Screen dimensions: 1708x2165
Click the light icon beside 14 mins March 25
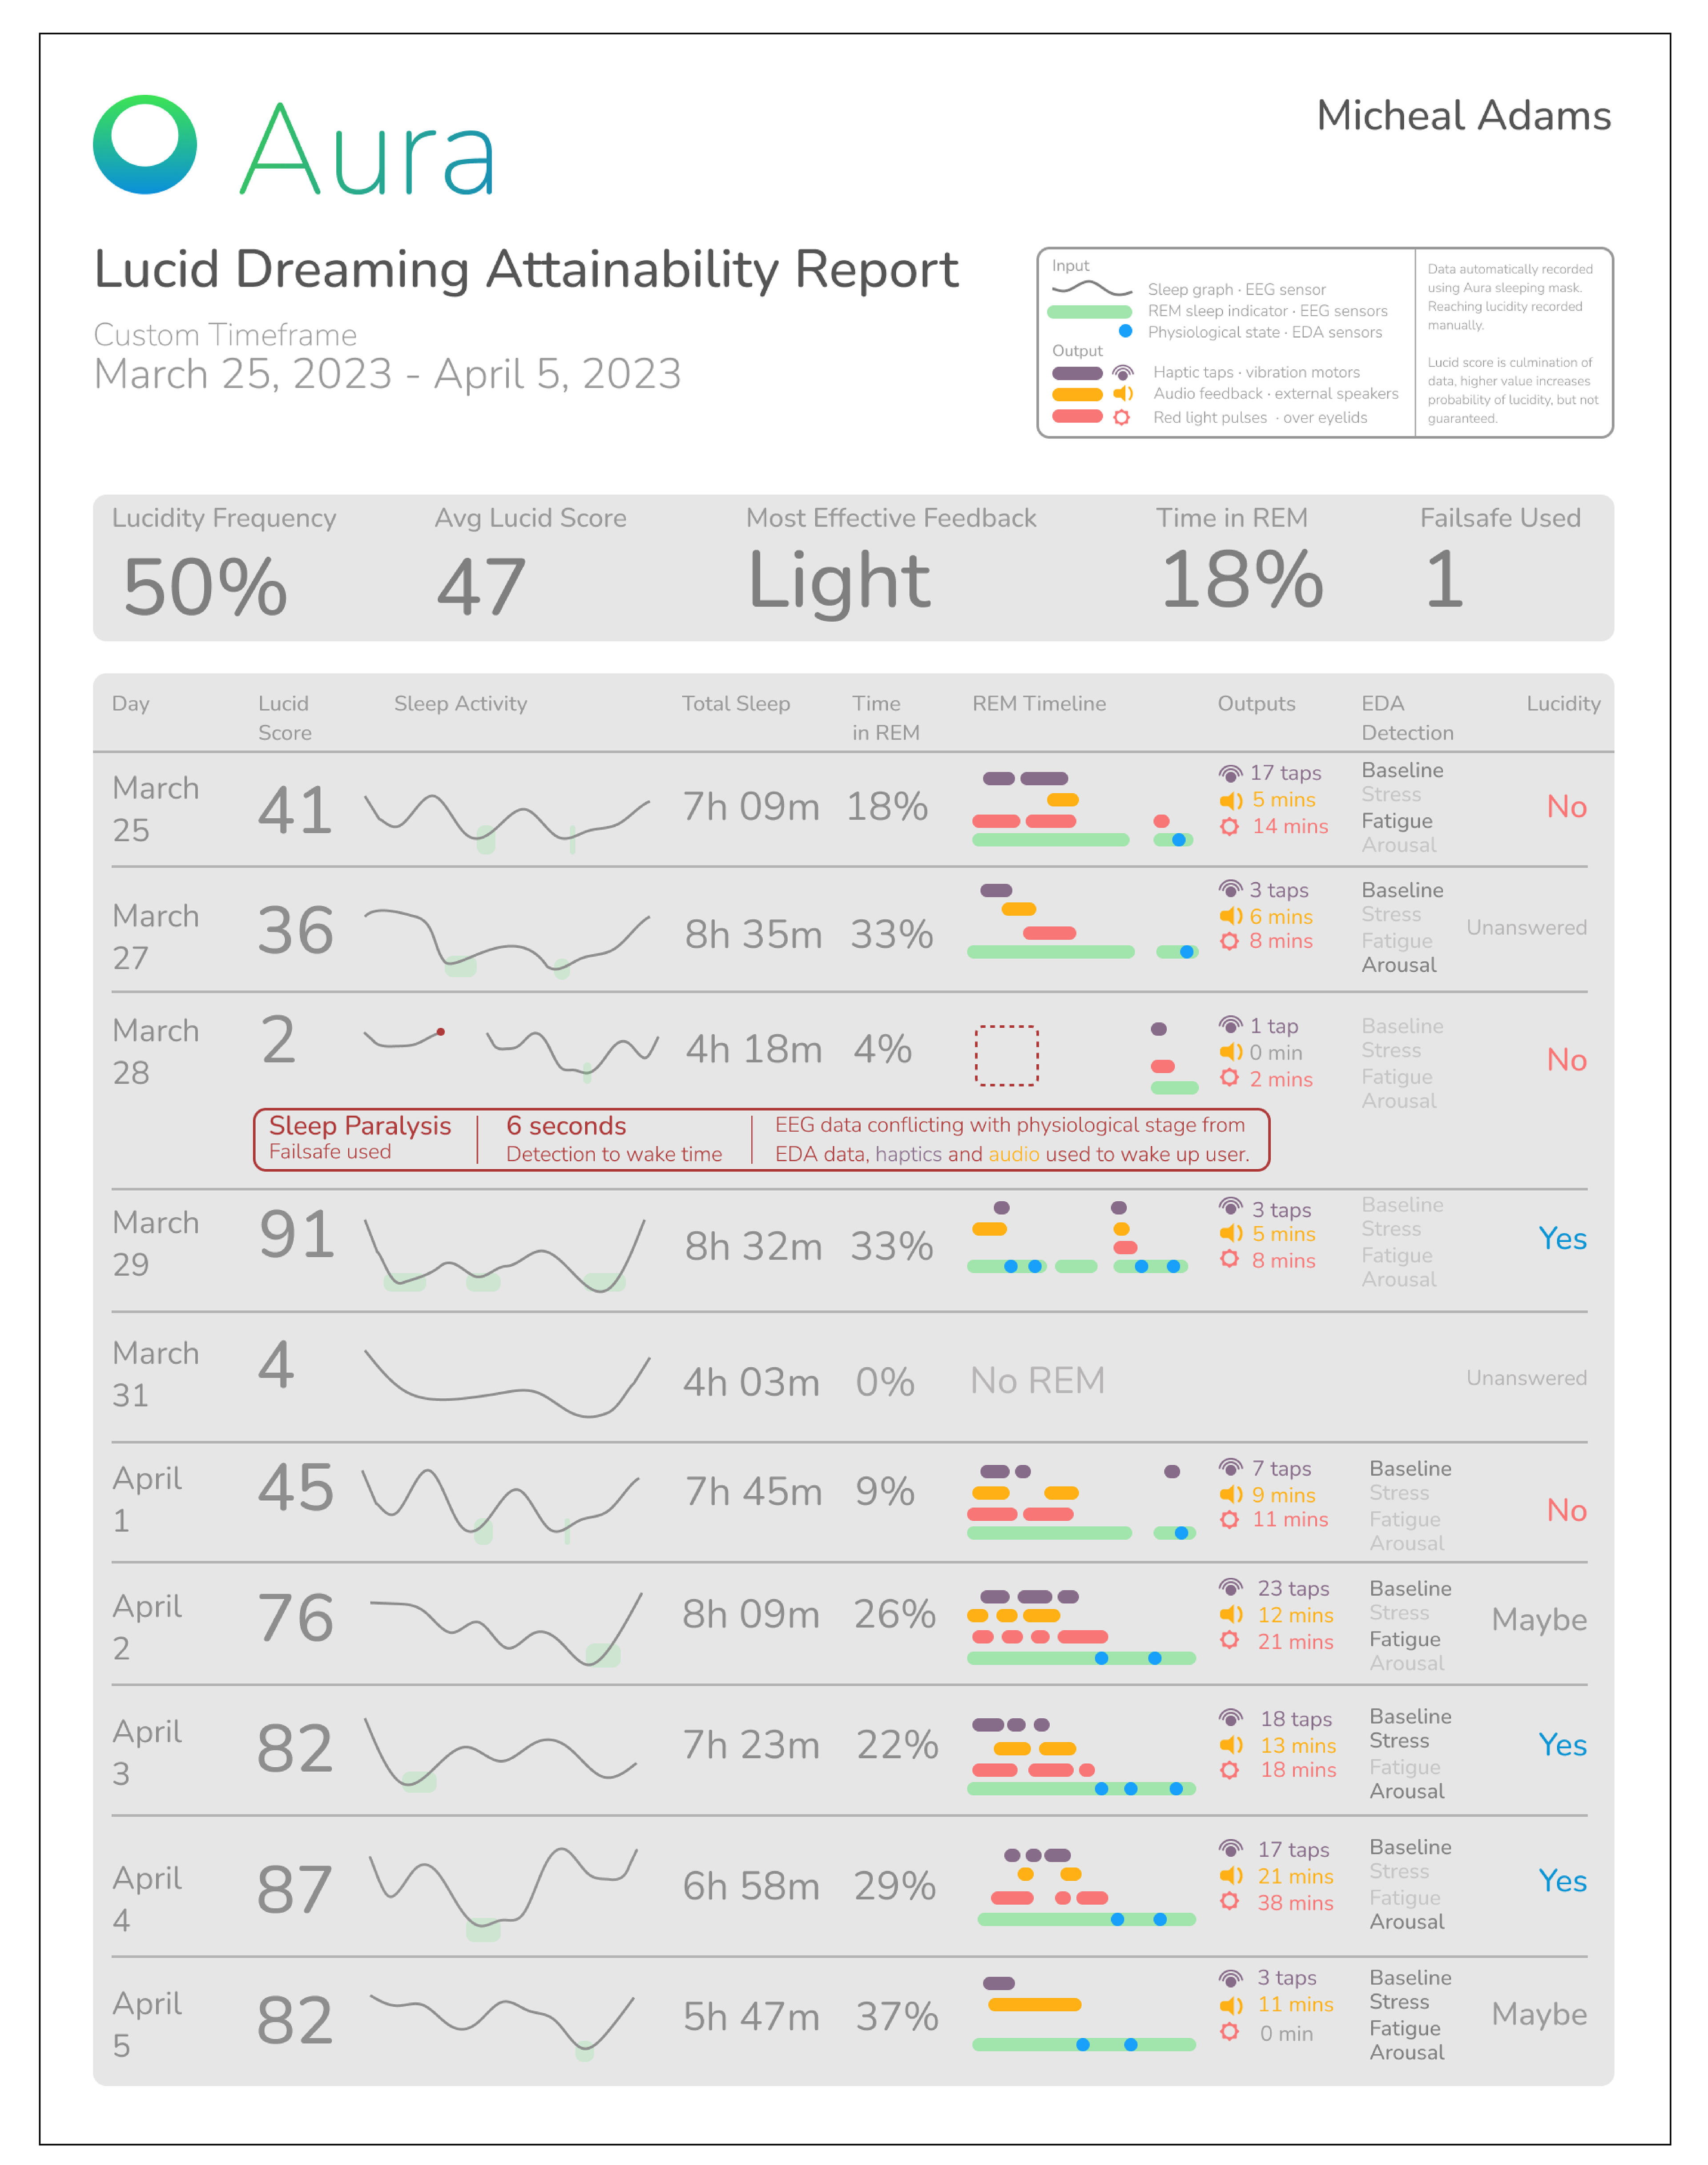point(1230,826)
